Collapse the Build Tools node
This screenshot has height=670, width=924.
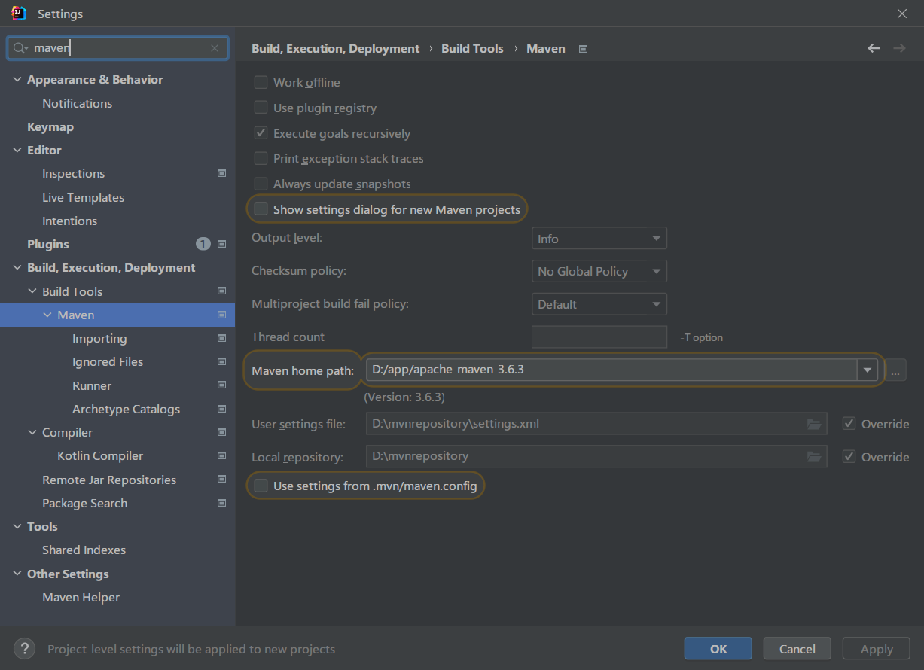[32, 291]
